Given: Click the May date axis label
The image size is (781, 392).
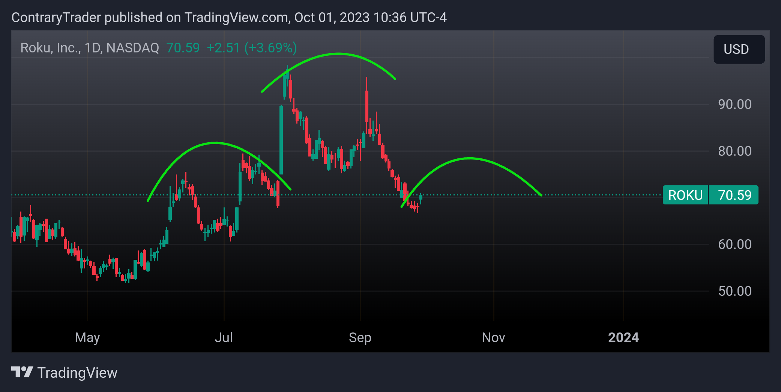Looking at the screenshot, I should (87, 338).
